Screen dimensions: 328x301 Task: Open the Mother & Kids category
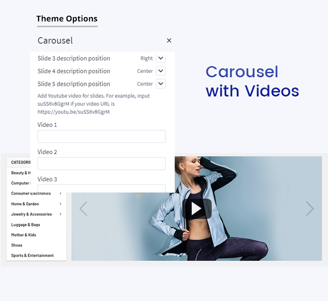(x=24, y=235)
